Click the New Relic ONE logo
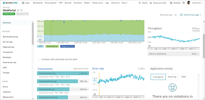Image resolution: width=205 pixels, height=100 pixels. [x=10, y=3]
